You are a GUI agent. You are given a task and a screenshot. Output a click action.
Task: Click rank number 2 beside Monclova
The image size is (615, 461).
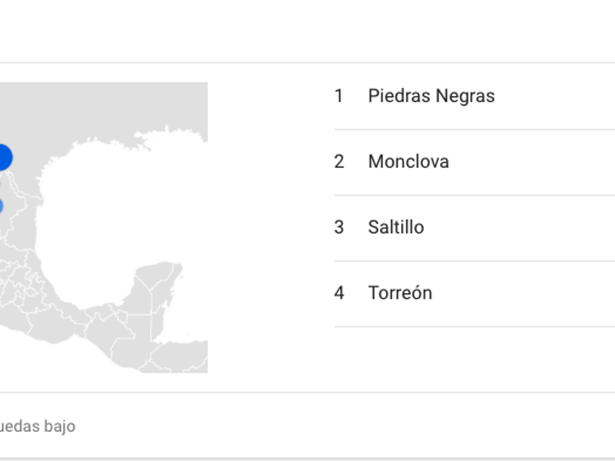pyautogui.click(x=339, y=161)
